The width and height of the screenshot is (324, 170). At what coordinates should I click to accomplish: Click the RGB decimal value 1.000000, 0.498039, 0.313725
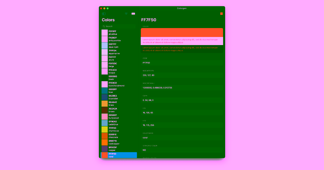[157, 88]
